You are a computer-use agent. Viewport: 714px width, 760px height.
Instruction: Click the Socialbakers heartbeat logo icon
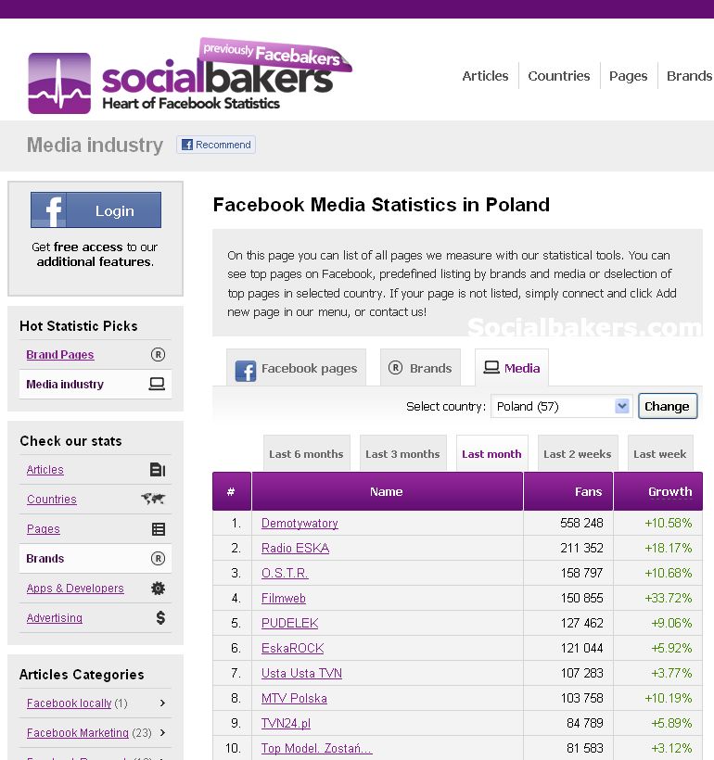pyautogui.click(x=59, y=83)
